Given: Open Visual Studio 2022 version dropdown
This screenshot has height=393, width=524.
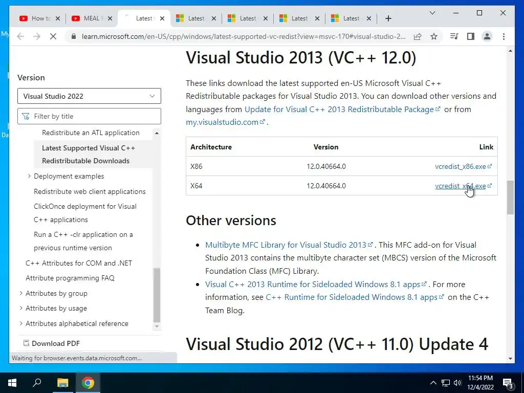Looking at the screenshot, I should pyautogui.click(x=89, y=96).
